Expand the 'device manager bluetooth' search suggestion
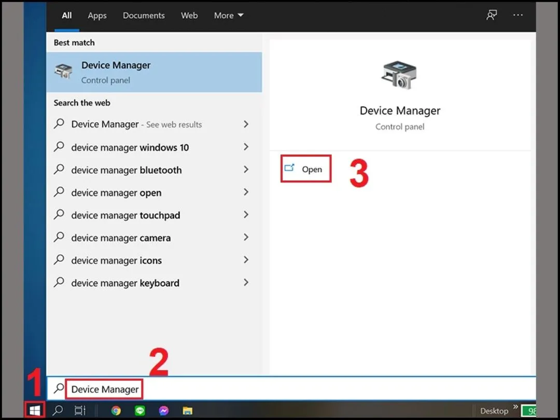Image resolution: width=560 pixels, height=420 pixels. 246,170
